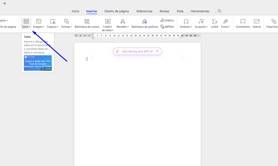Open the Diseño de página tab
The image size is (278, 166).
pyautogui.click(x=116, y=11)
